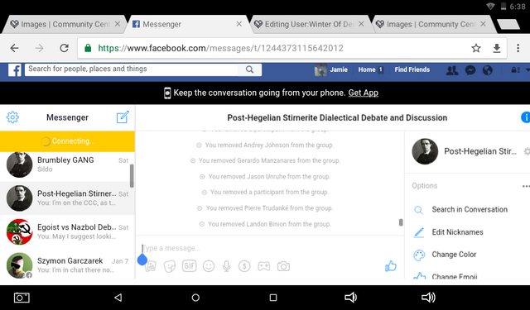Screen dimensions: 530x310
Task: Expand the Options three-dot menu
Action: coord(526,186)
